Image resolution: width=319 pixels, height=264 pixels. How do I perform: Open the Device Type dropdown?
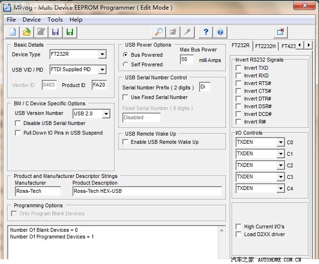[x=102, y=55]
